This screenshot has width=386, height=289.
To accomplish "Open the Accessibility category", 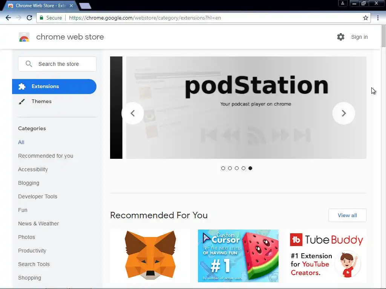I will tap(33, 169).
